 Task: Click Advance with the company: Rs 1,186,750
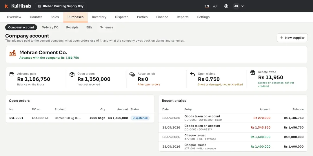click(x=49, y=58)
